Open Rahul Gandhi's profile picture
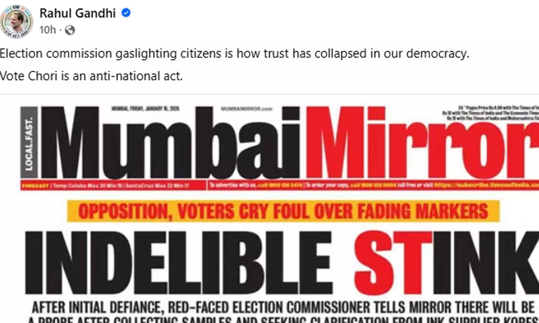 [17, 21]
